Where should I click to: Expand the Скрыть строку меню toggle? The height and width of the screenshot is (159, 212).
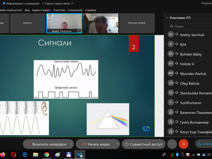[x=59, y=3]
